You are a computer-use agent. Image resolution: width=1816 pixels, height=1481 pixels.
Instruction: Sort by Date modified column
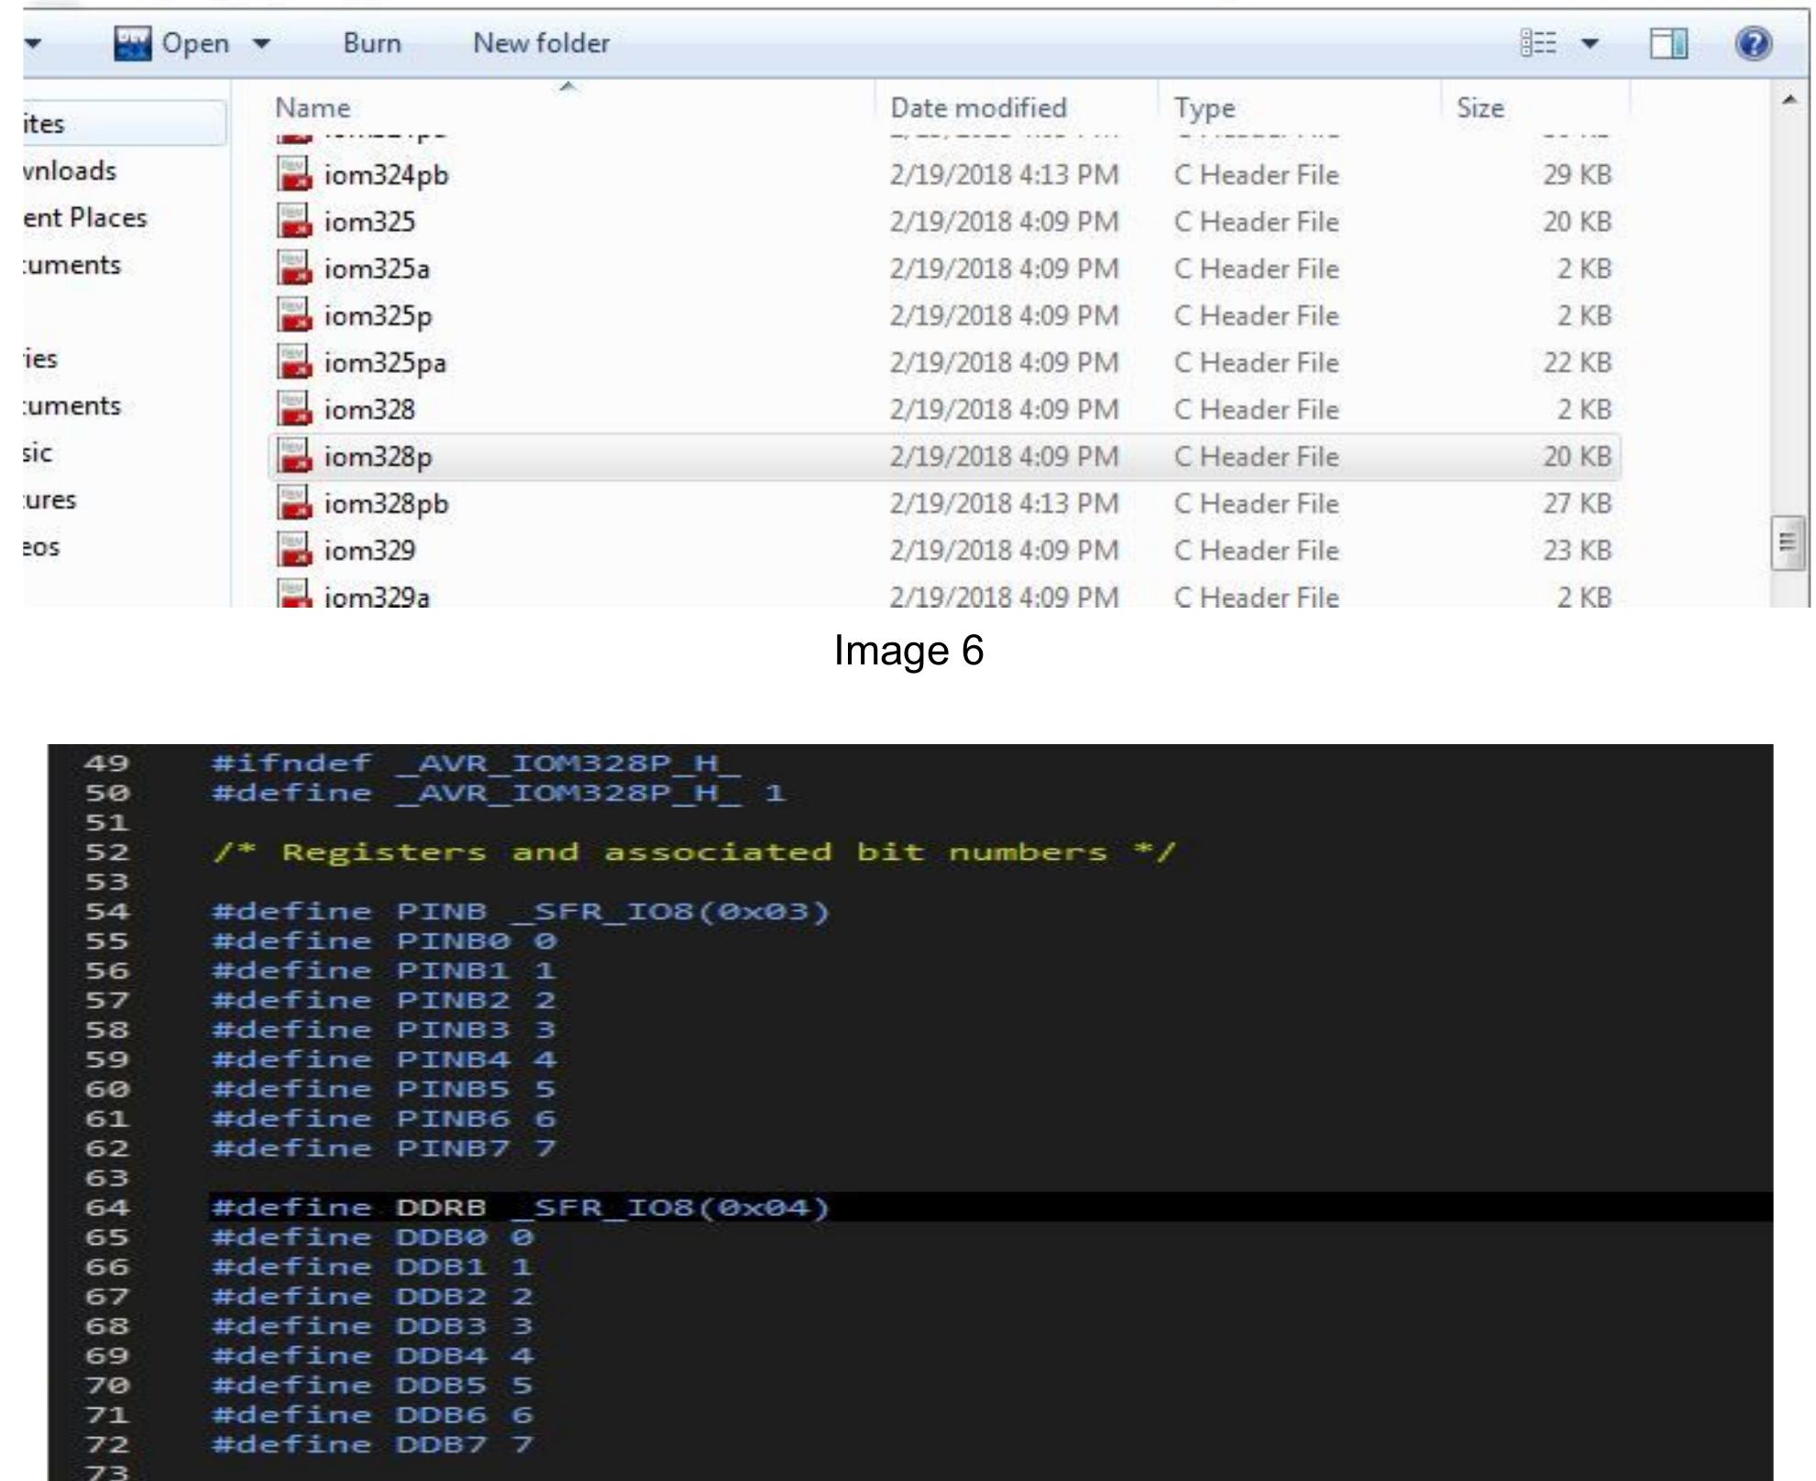(x=977, y=108)
